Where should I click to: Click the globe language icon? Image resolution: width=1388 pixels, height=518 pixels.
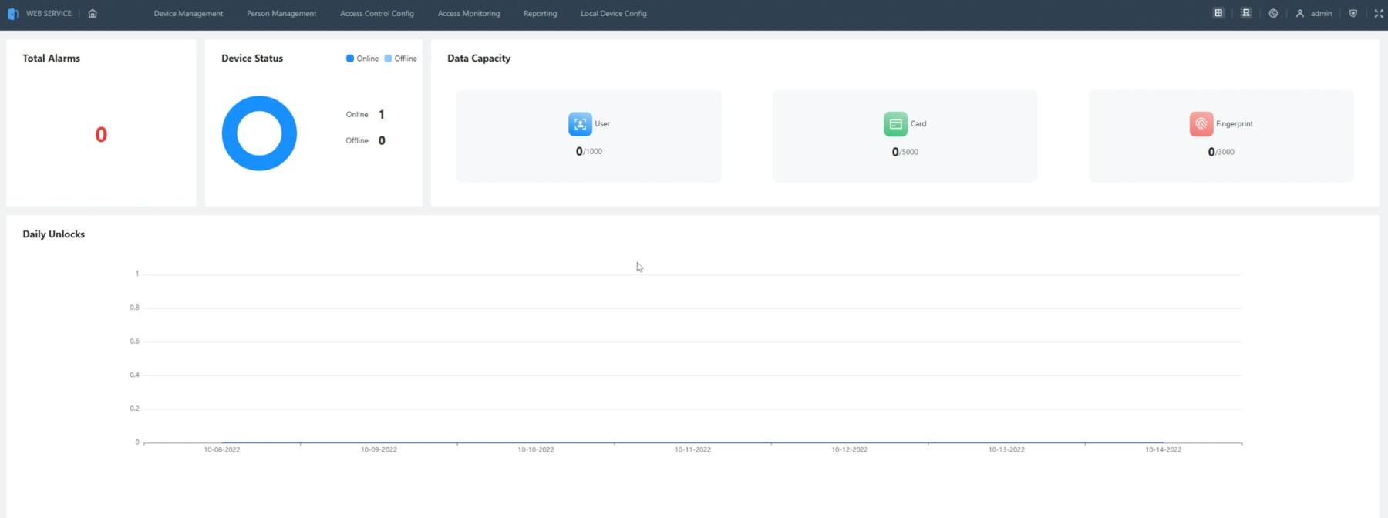(x=1273, y=13)
